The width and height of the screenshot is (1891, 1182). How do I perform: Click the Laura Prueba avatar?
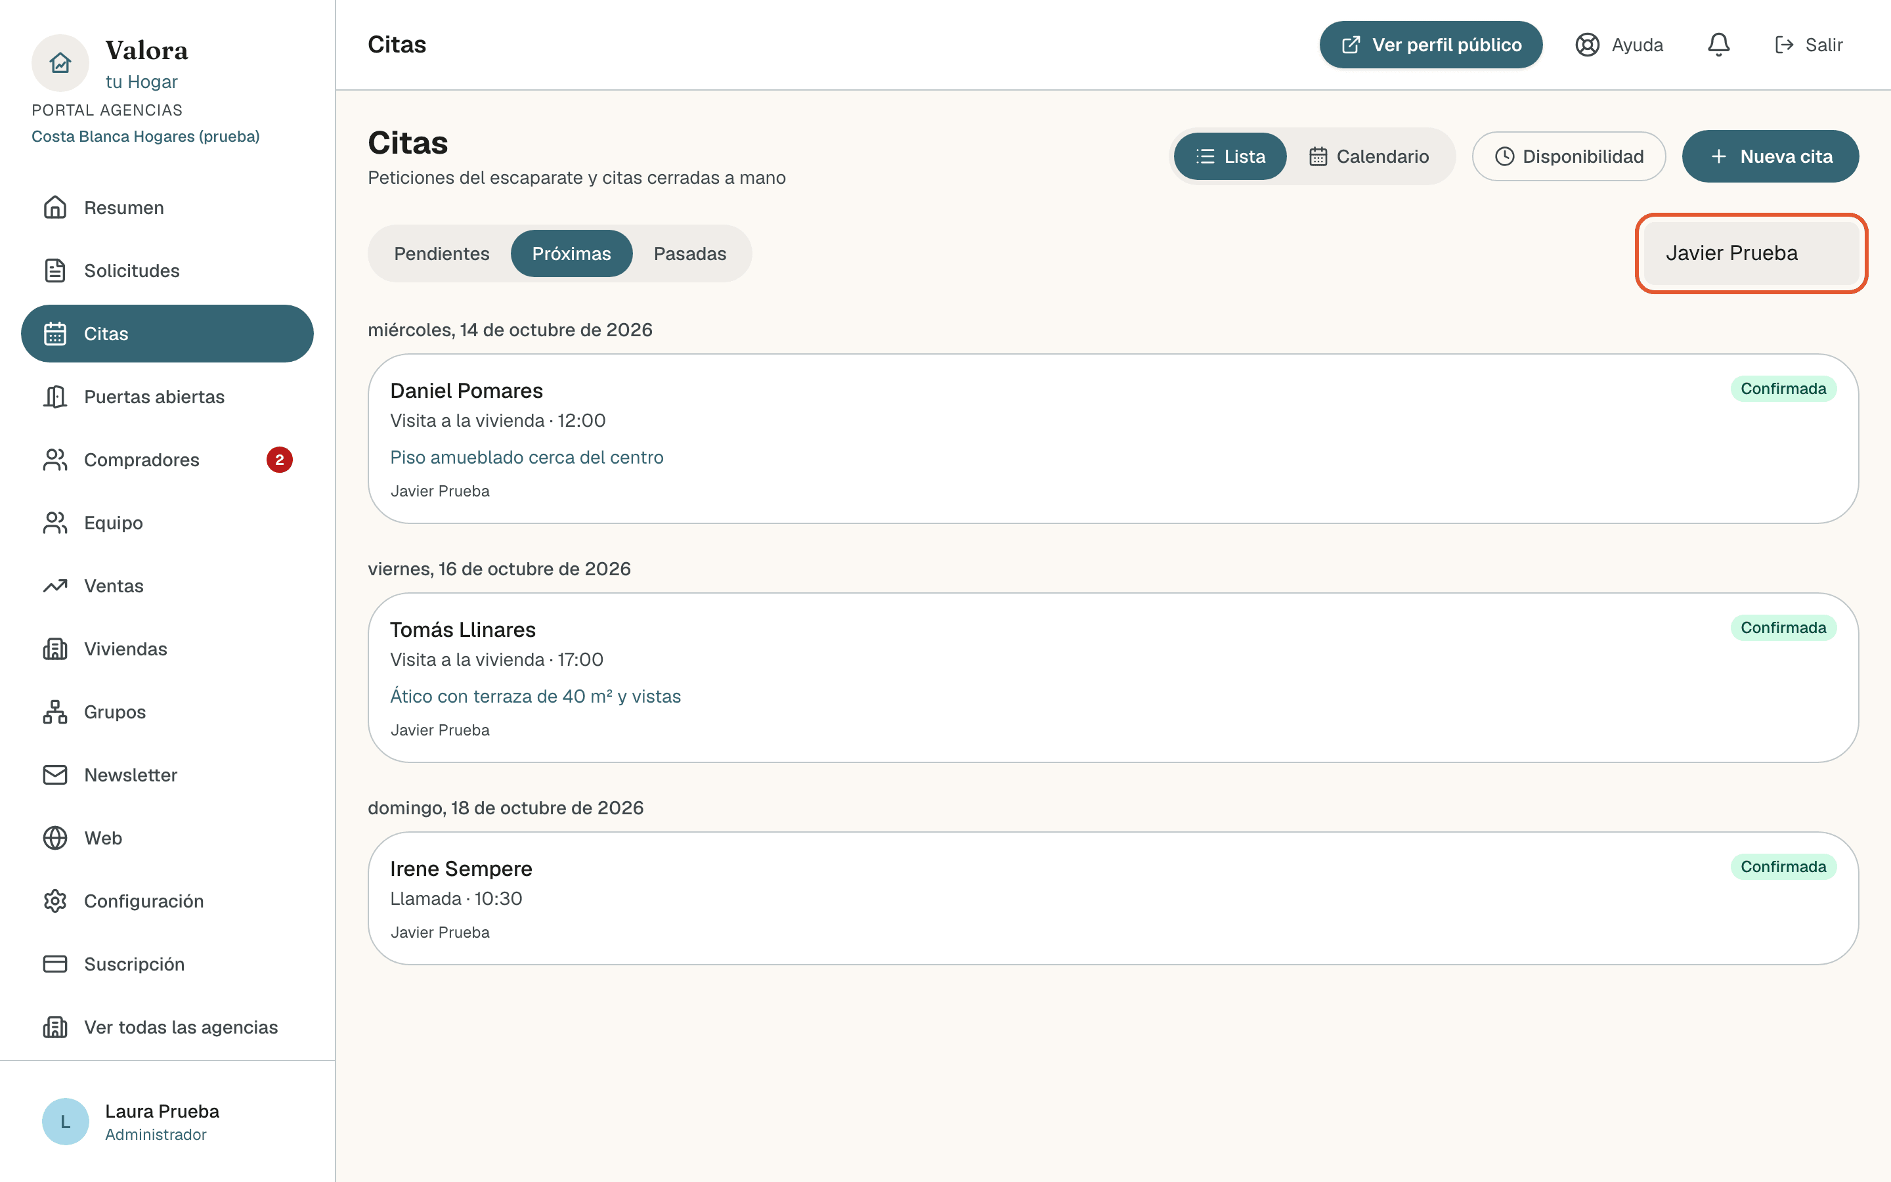point(66,1122)
